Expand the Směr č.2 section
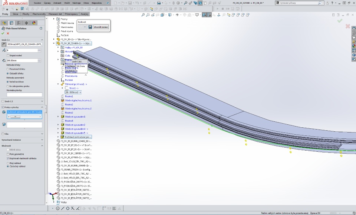This screenshot has height=215, width=356. pyautogui.click(x=42, y=101)
